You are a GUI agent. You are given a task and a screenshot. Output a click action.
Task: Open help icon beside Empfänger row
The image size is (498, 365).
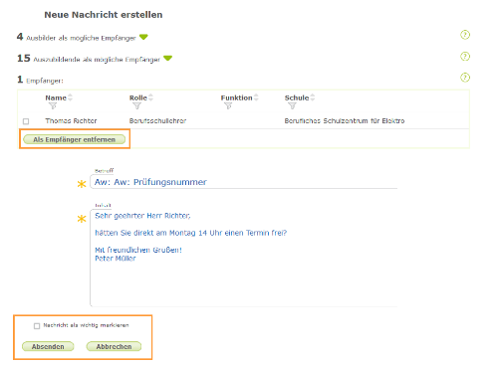pos(465,78)
